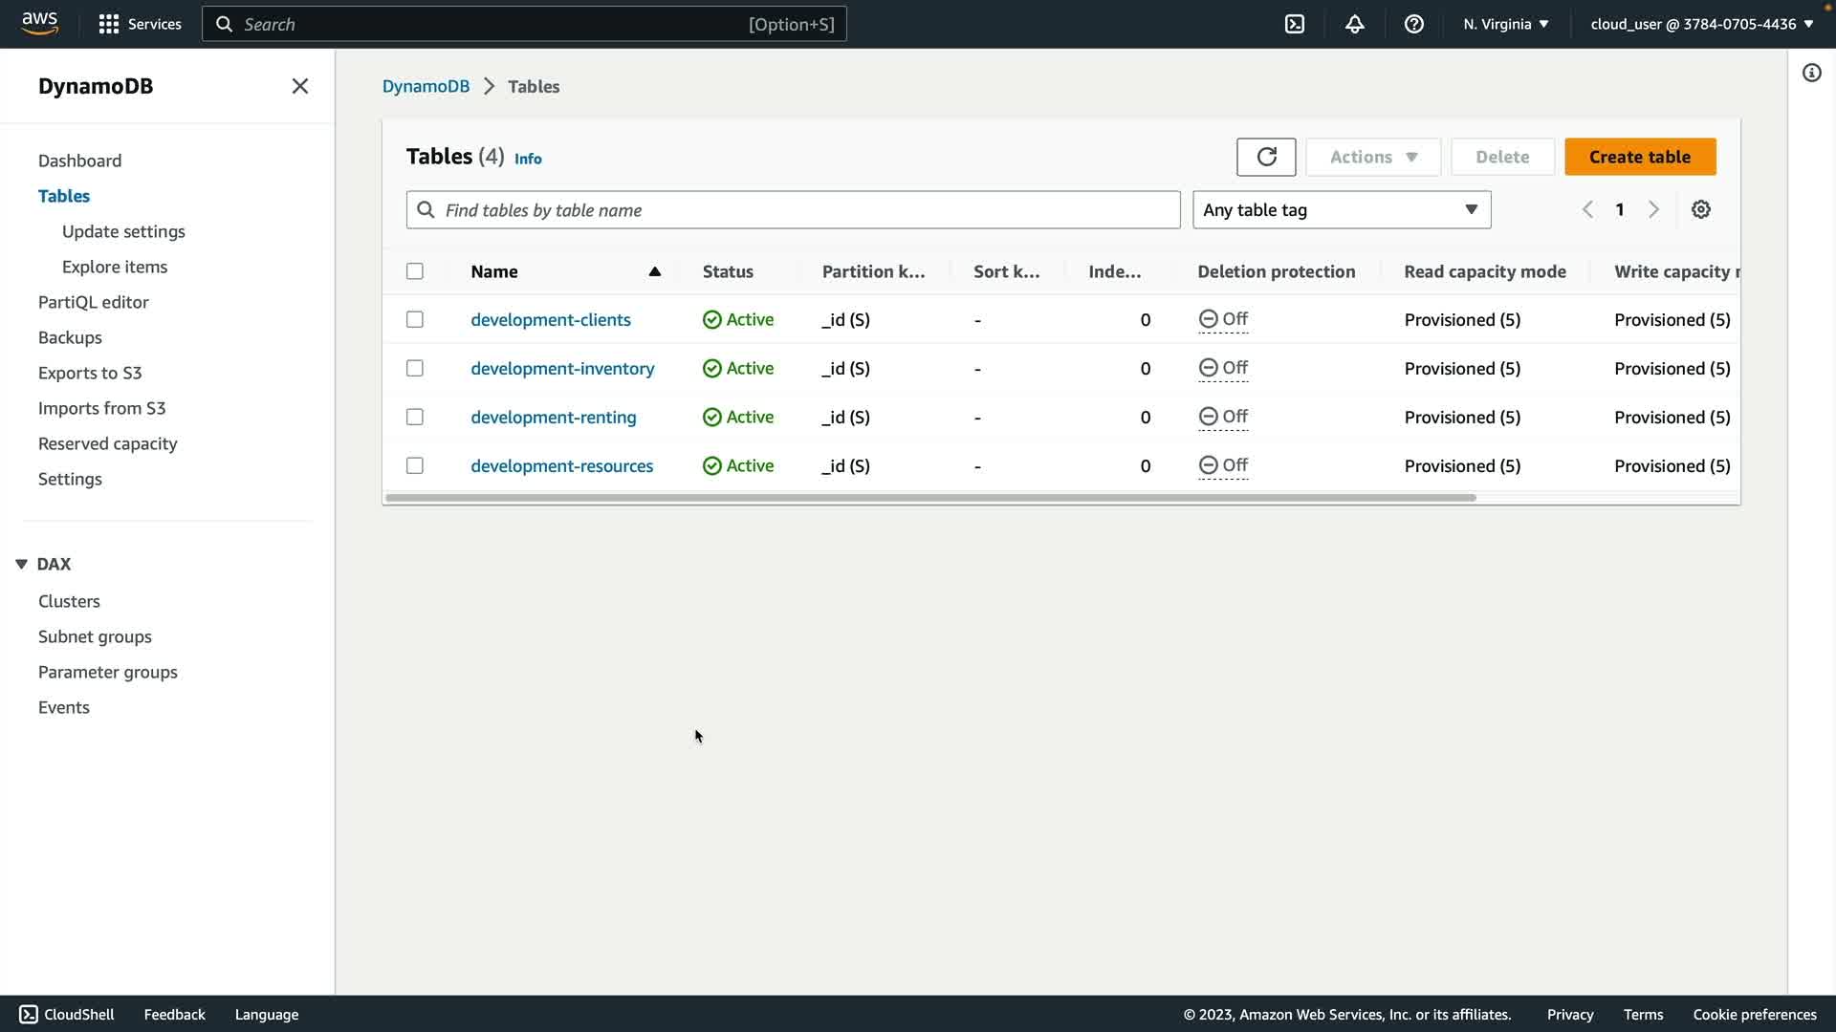Open the Any table tag dropdown

(x=1341, y=209)
